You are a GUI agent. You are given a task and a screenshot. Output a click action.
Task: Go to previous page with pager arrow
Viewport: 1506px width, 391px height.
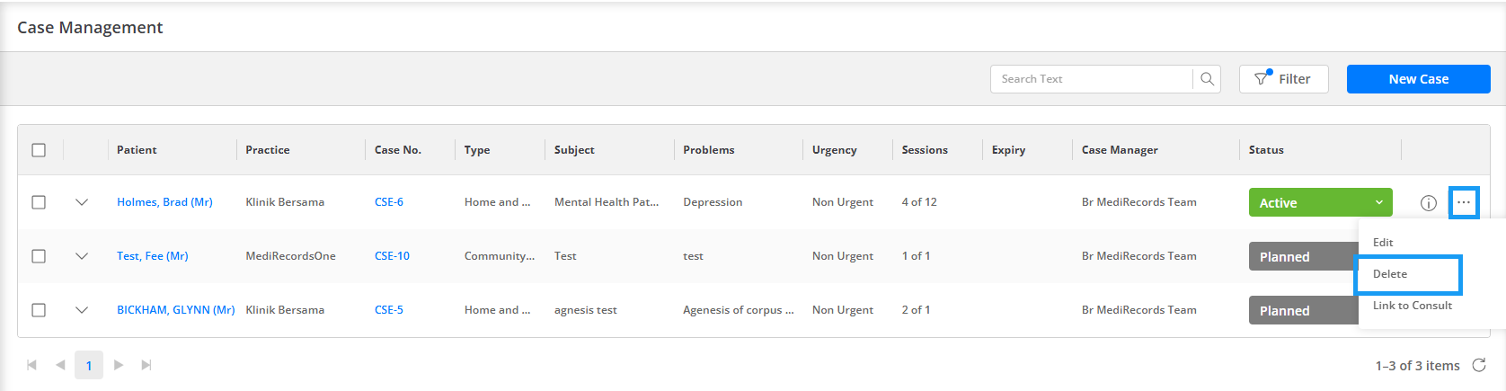[x=60, y=365]
